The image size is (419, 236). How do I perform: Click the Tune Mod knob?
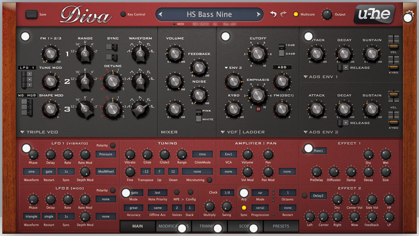[x=51, y=81]
